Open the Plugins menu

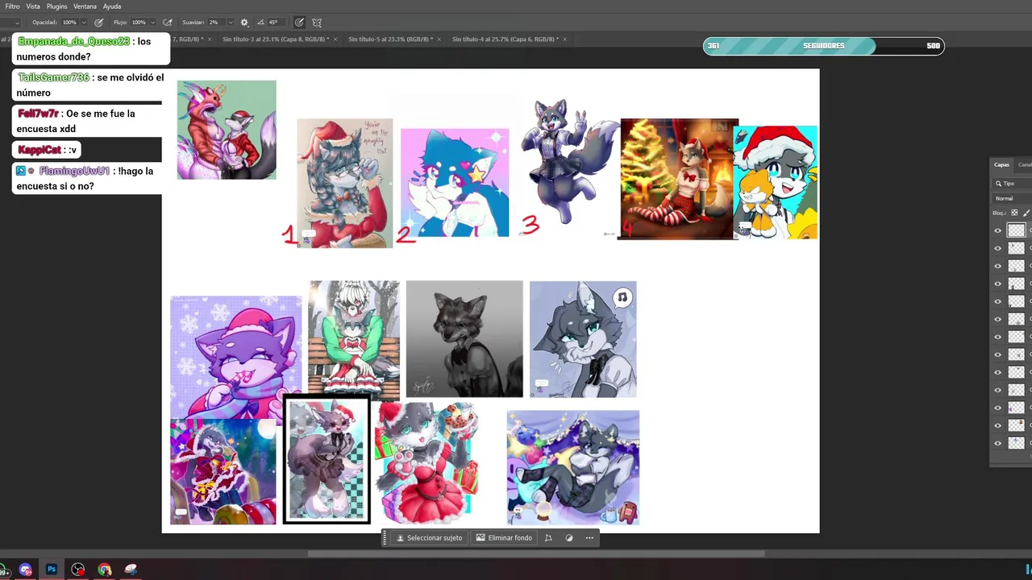coord(56,6)
